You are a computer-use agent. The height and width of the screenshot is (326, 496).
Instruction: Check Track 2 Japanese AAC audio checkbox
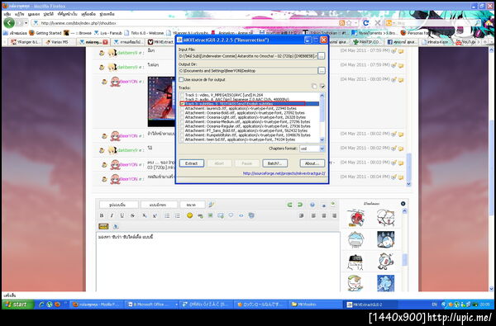click(x=182, y=99)
